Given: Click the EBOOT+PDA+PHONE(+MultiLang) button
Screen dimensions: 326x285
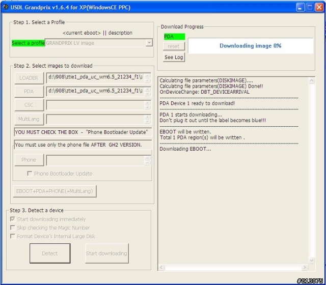Looking at the screenshot, I should click(55, 191).
